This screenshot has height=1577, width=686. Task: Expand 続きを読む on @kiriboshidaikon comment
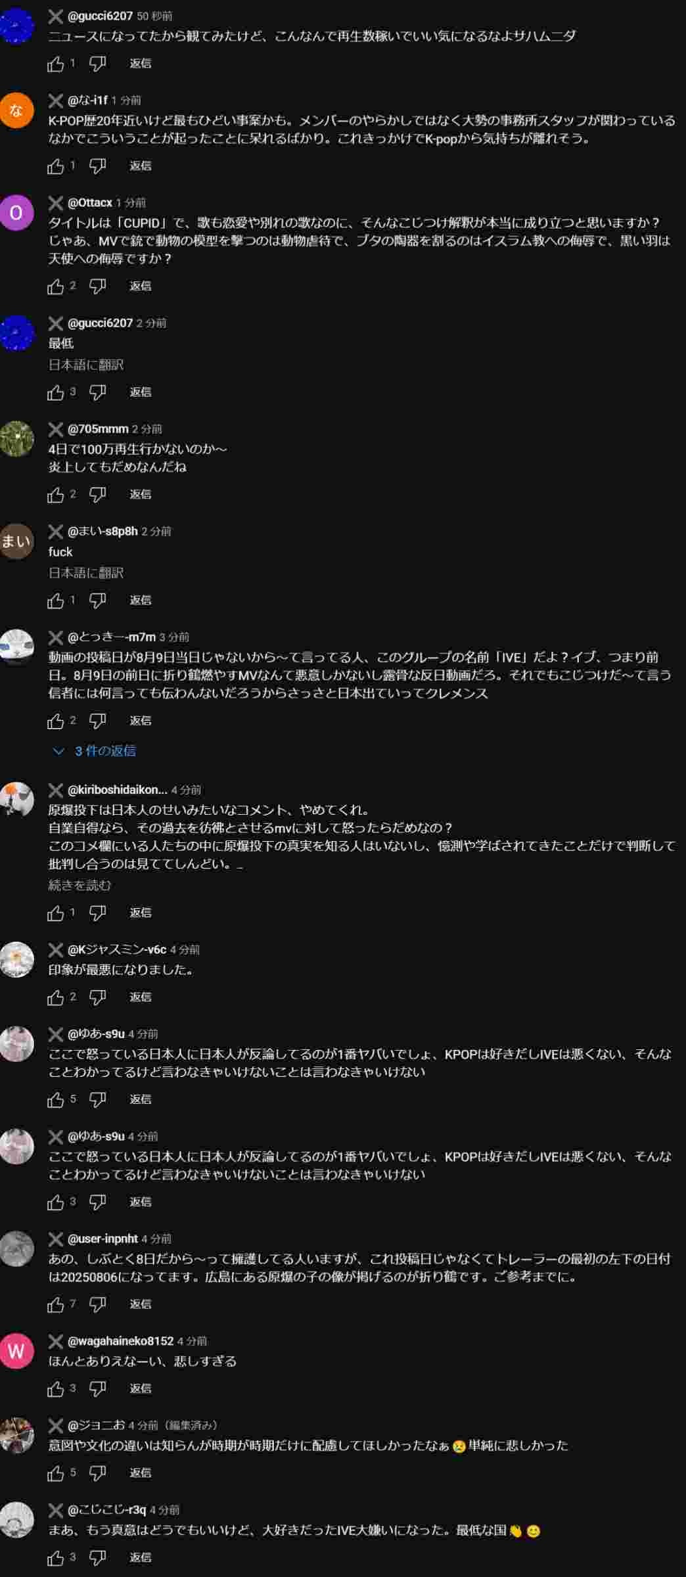pyautogui.click(x=80, y=885)
